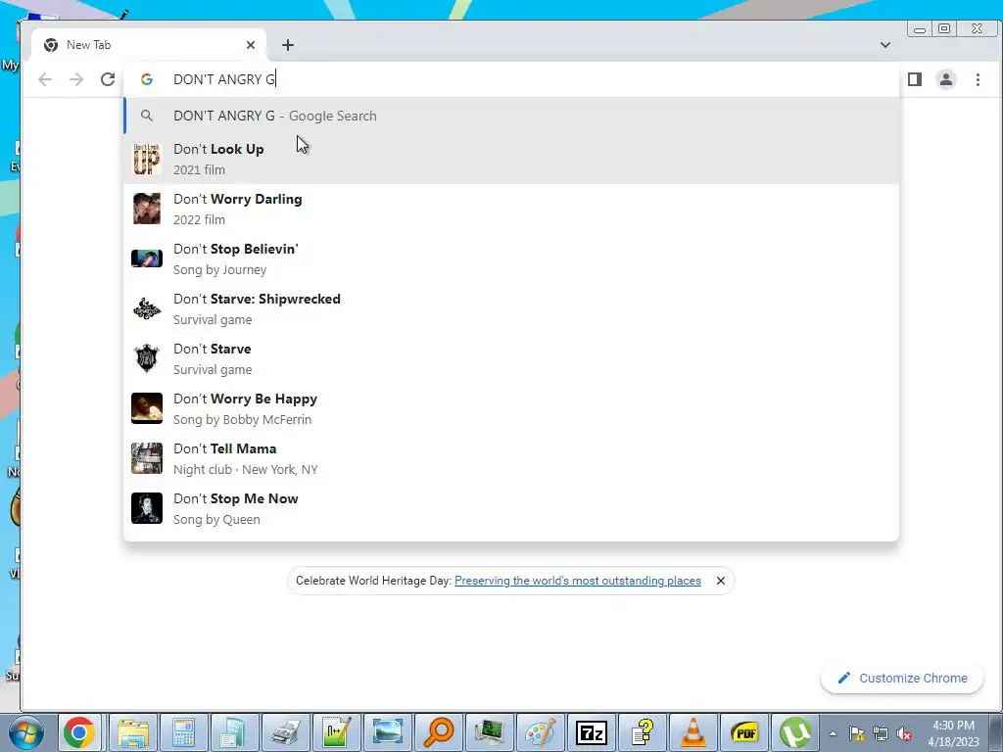The height and width of the screenshot is (752, 1003).
Task: Click the browser Back arrow
Action: point(45,79)
